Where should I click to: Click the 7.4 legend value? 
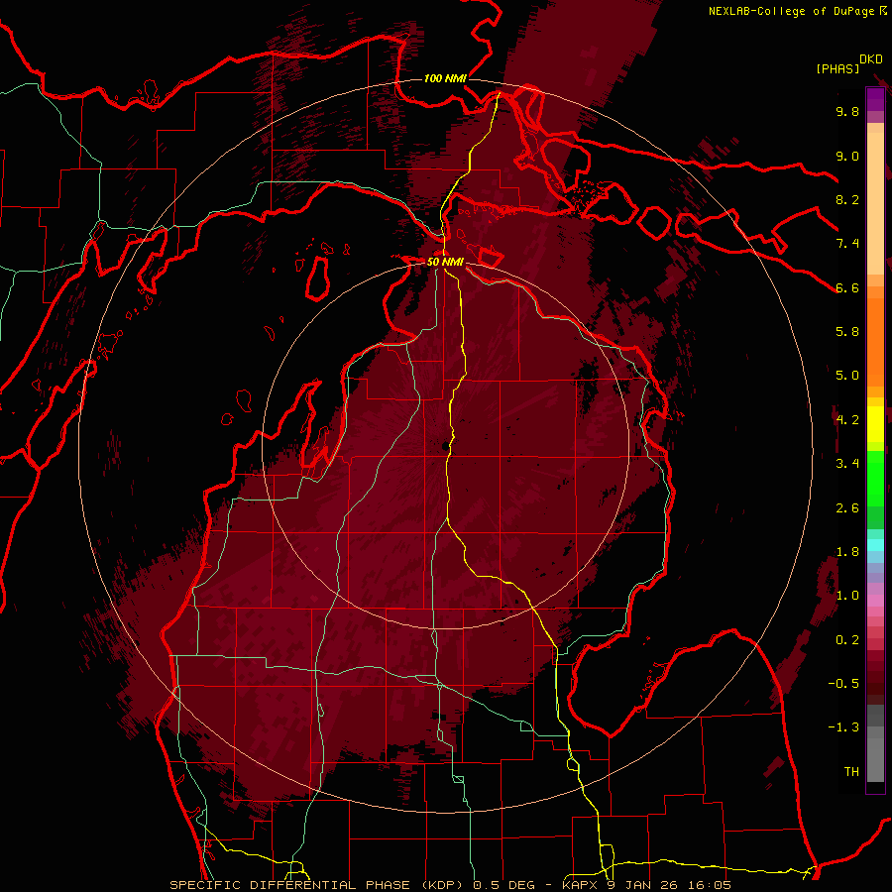click(847, 244)
